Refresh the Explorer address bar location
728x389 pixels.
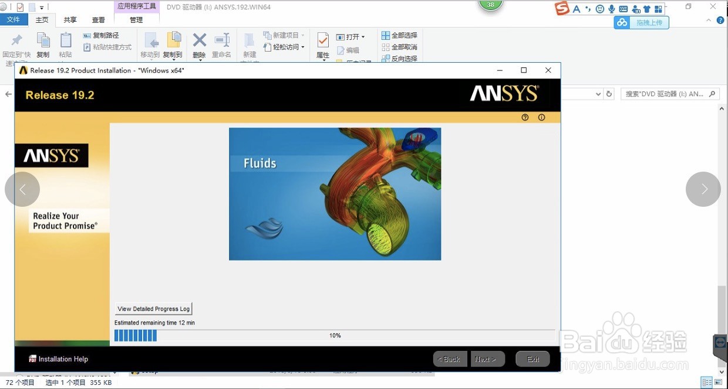(x=609, y=94)
